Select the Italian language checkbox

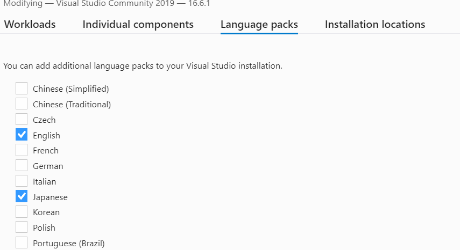click(22, 181)
